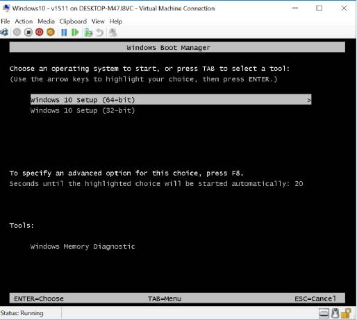The height and width of the screenshot is (320, 357).
Task: Click the lock icon in status bar
Action: point(346,313)
